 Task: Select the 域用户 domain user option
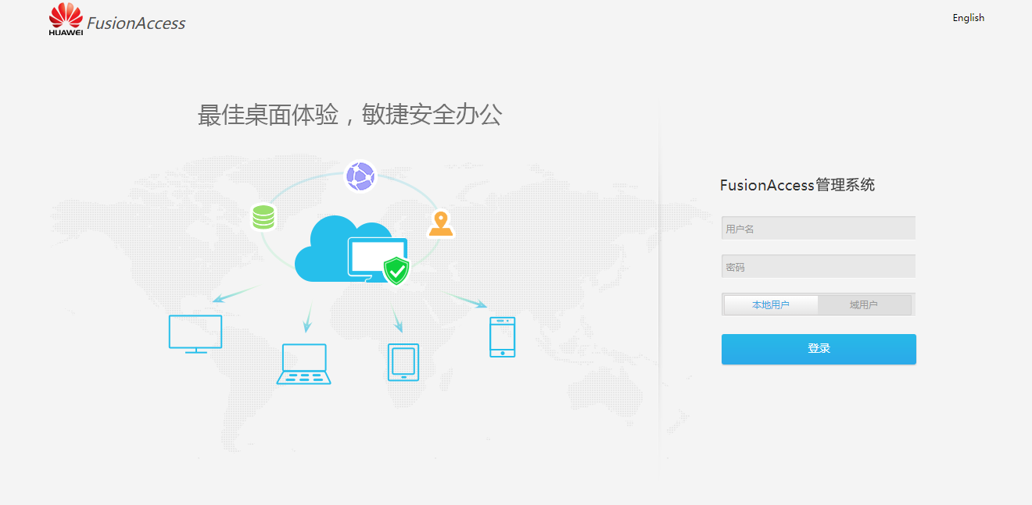(864, 305)
